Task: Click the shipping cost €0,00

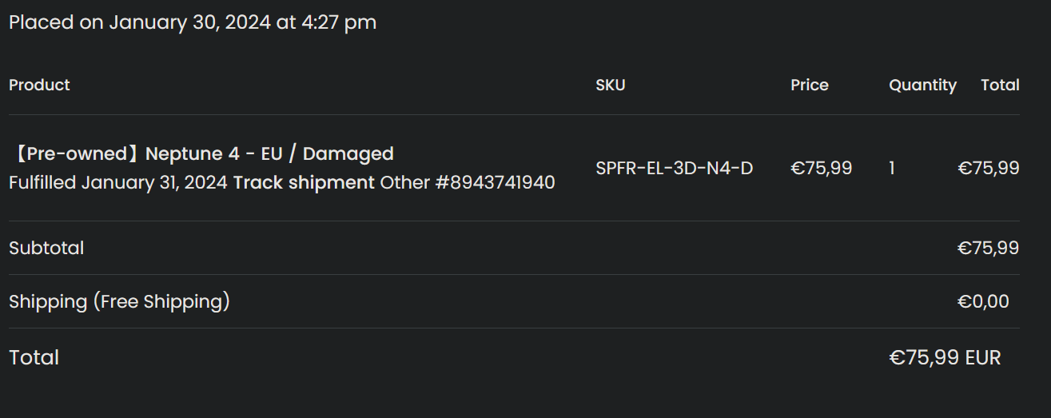Action: coord(984,301)
